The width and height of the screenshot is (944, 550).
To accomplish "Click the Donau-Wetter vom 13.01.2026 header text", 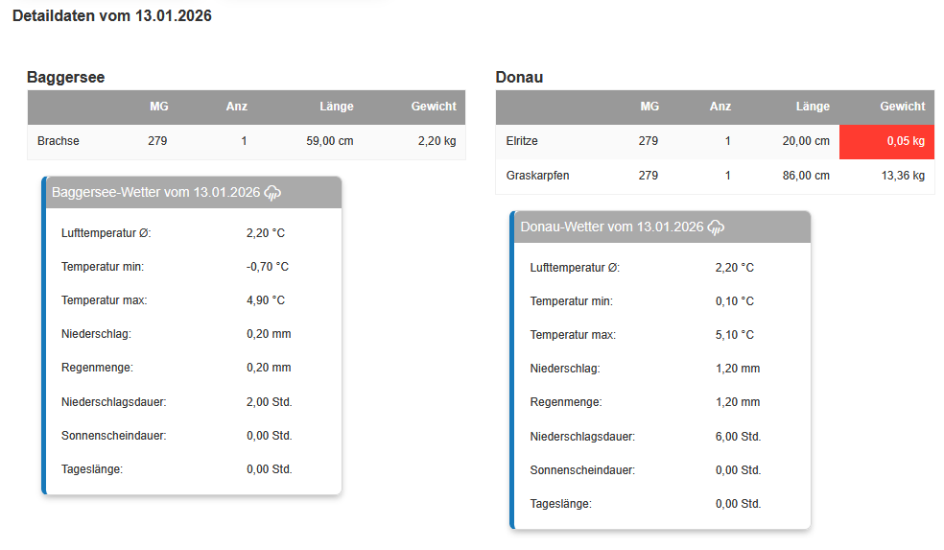I will [x=612, y=227].
